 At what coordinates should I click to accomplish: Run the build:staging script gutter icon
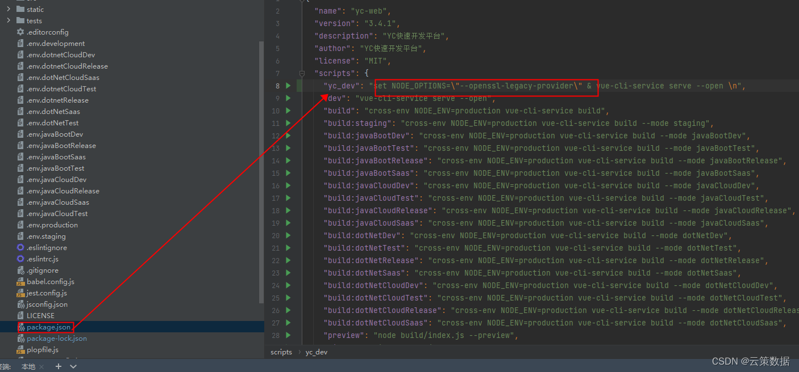click(288, 123)
